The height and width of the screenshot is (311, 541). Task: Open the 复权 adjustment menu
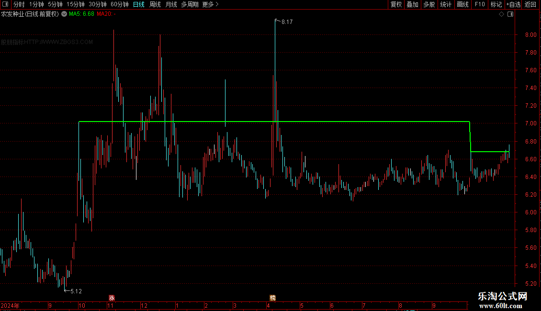point(396,4)
